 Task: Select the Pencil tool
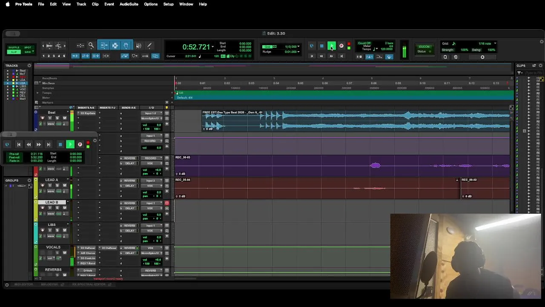coord(149,46)
